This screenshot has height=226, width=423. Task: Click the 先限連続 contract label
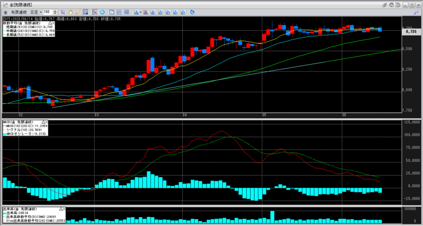19,12
